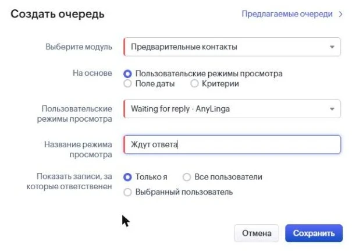Click the chevron next to Предлагаемые очереди
The width and height of the screenshot is (352, 251).
click(340, 14)
